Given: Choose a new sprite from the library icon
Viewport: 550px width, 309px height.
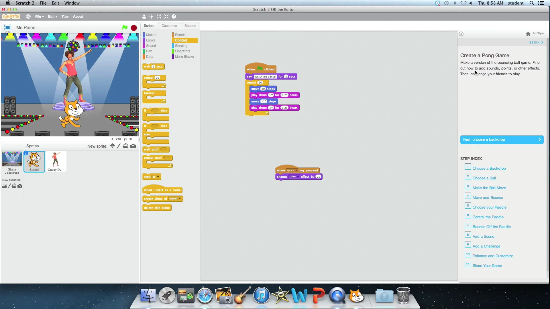Looking at the screenshot, I should (x=112, y=146).
